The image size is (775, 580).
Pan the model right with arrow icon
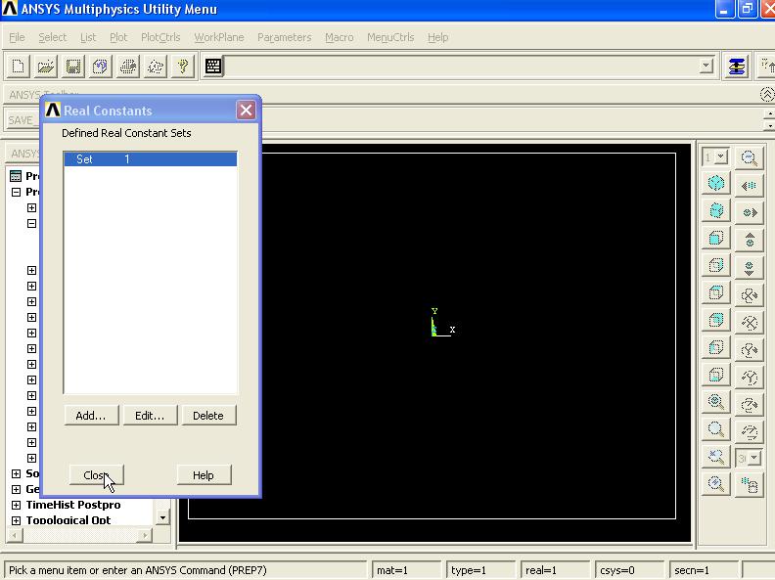pos(750,212)
